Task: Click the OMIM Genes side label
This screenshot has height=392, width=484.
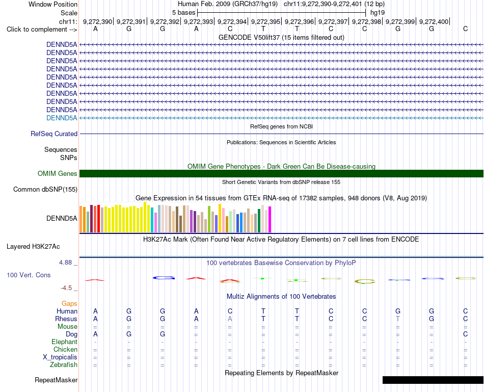Action: [57, 174]
